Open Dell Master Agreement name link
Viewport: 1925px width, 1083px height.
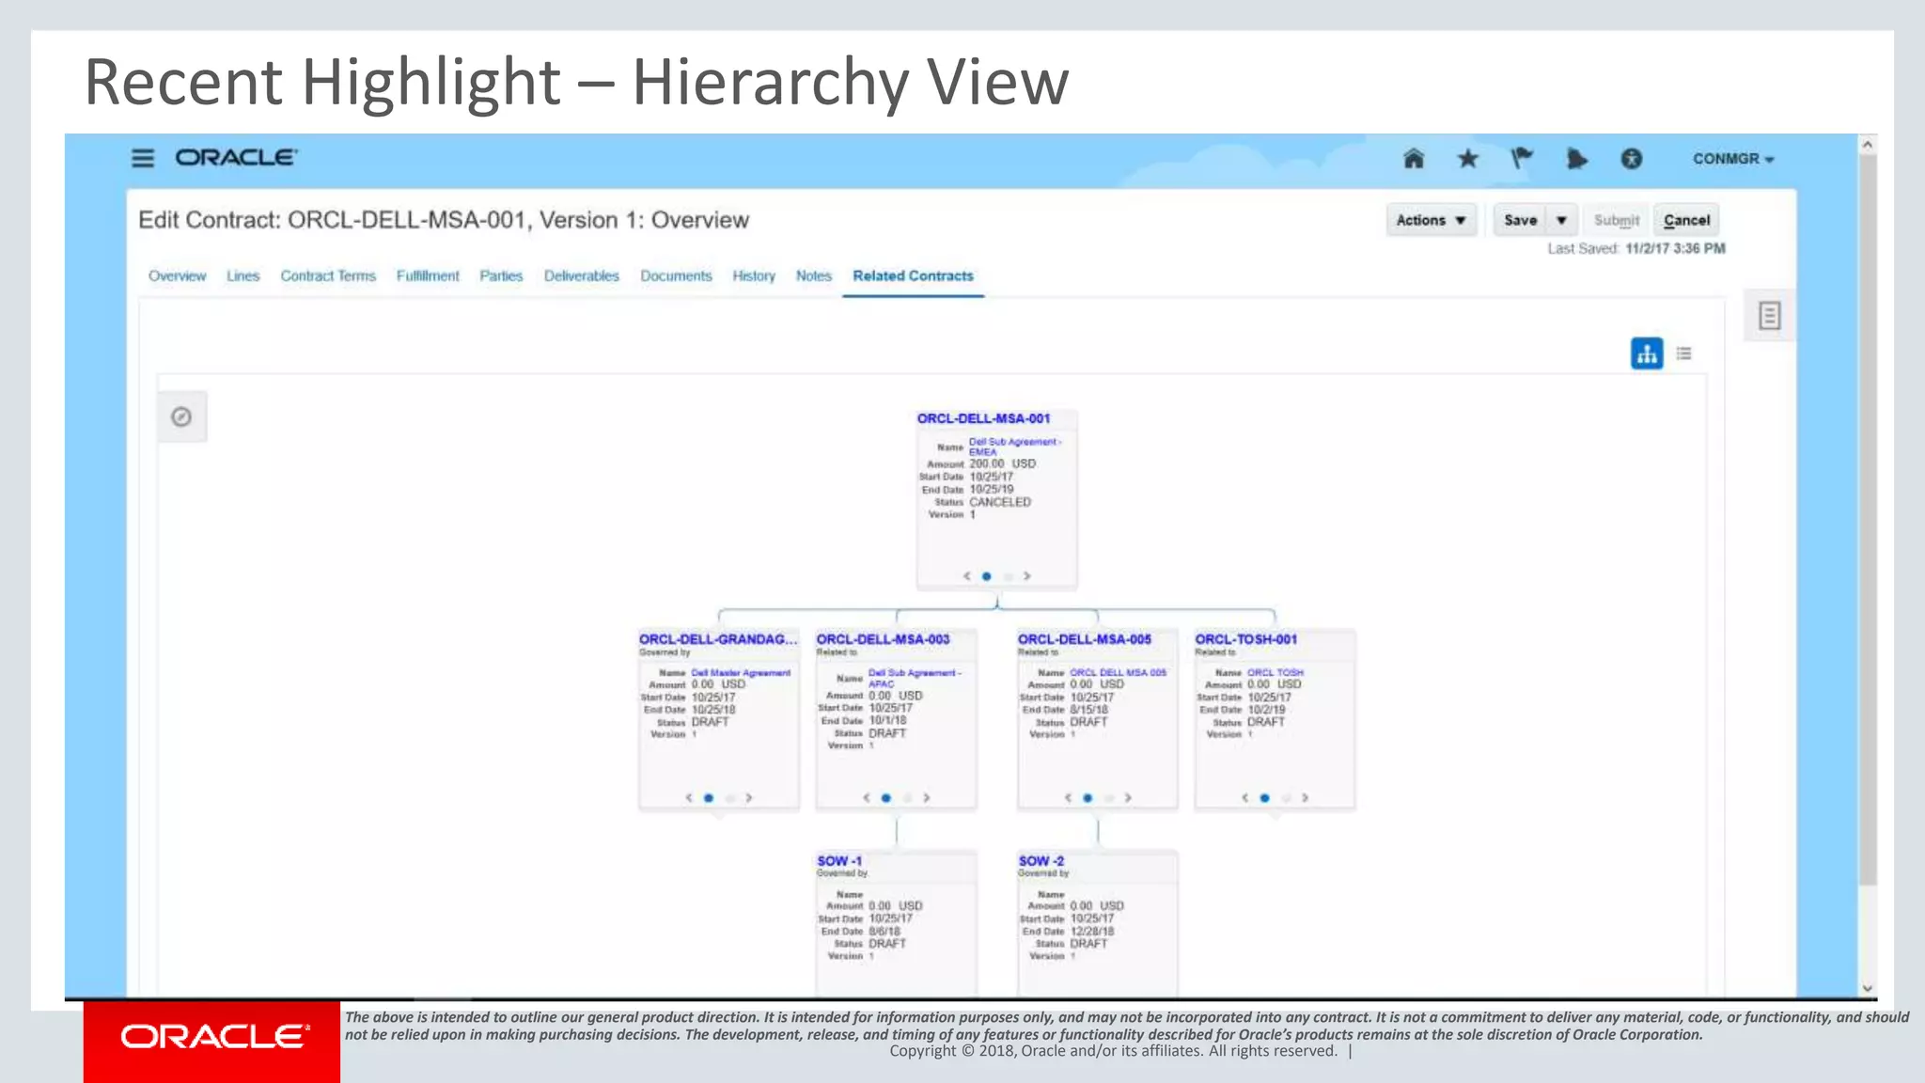tap(741, 673)
